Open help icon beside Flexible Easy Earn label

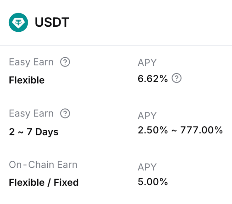point(65,62)
